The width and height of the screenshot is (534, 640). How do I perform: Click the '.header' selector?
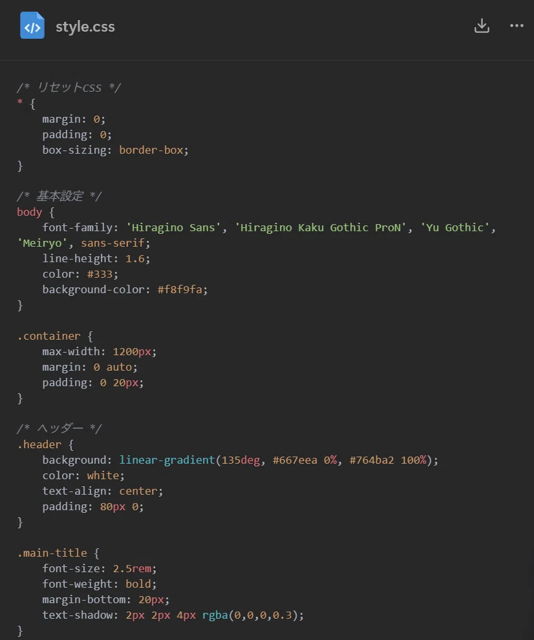[x=39, y=444]
